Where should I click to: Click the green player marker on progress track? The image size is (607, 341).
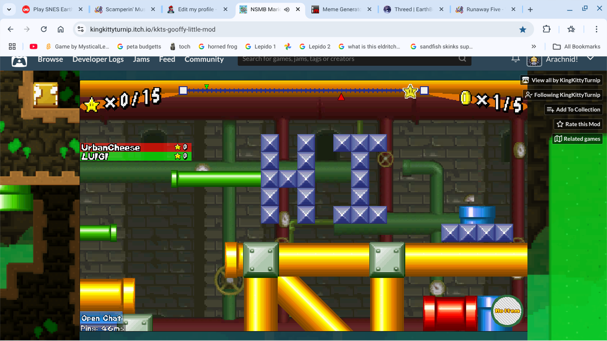tap(206, 87)
